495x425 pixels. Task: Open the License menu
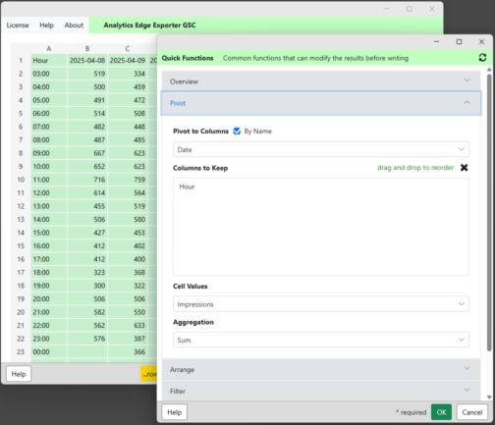[18, 26]
